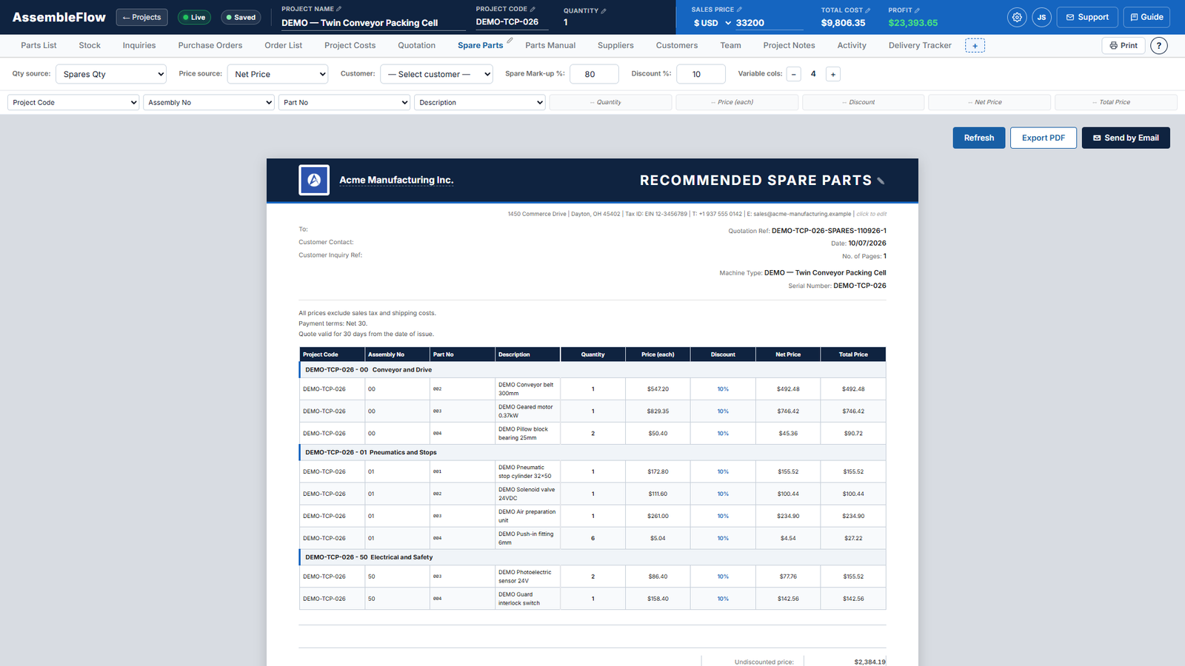Image resolution: width=1185 pixels, height=666 pixels.
Task: Go back to Projects
Action: (141, 17)
